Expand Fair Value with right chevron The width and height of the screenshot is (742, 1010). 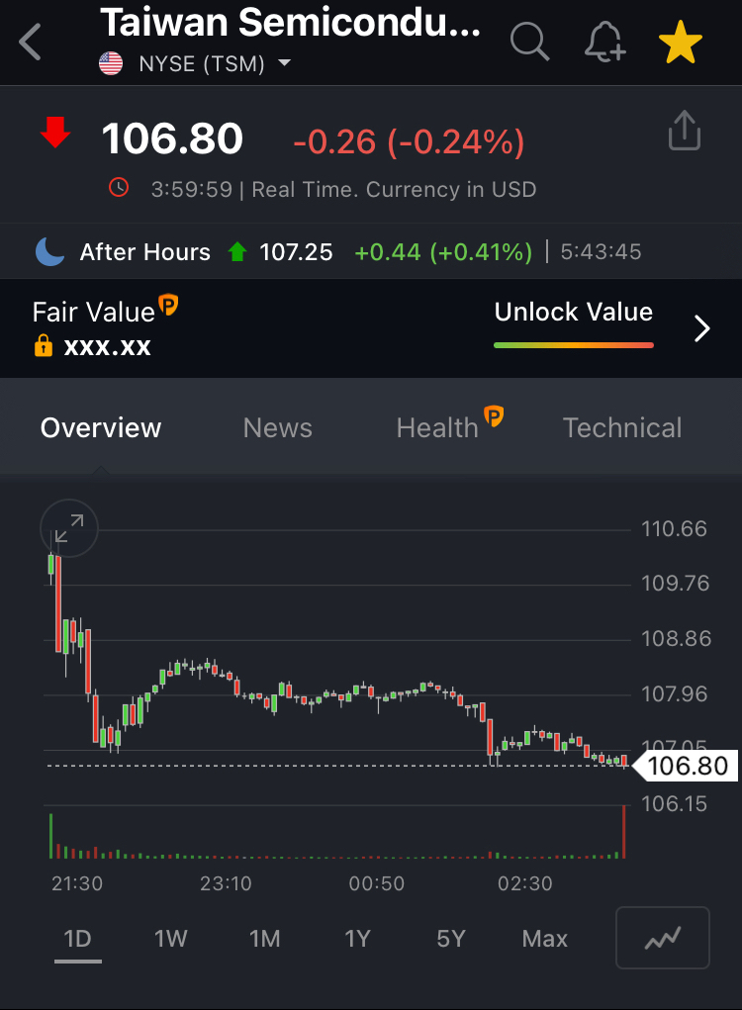click(702, 328)
